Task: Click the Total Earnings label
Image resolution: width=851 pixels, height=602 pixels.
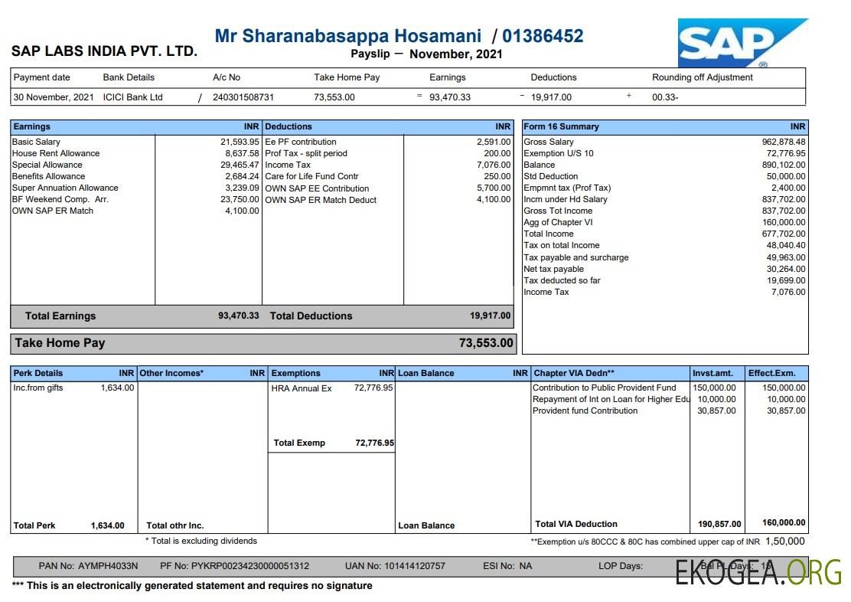Action: pyautogui.click(x=60, y=316)
